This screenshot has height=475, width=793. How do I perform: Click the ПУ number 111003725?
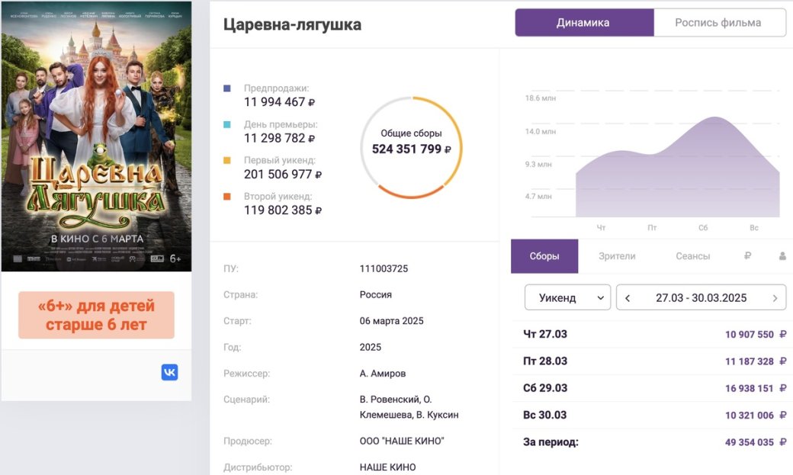pyautogui.click(x=384, y=268)
